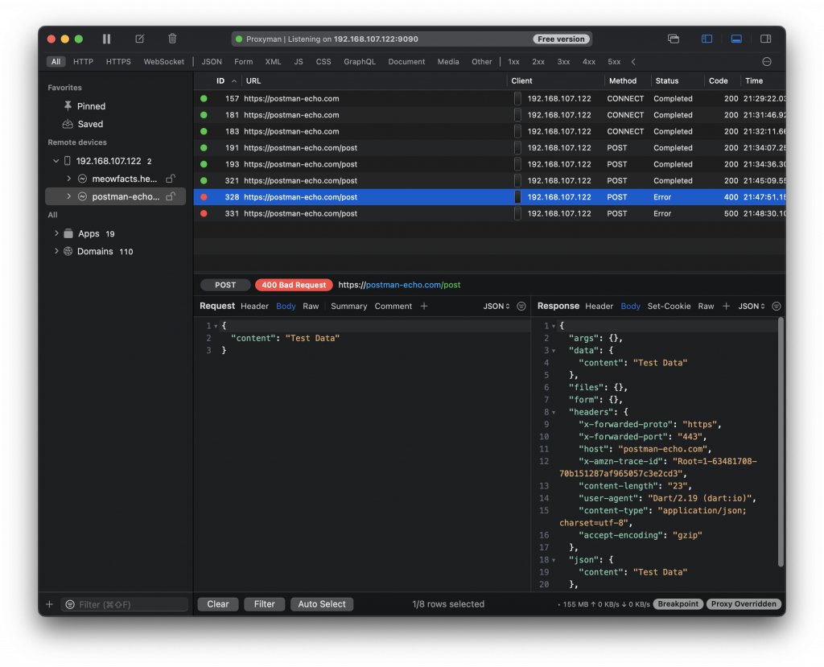Open the filter bar more options icon
824x667 pixels.
tap(767, 61)
